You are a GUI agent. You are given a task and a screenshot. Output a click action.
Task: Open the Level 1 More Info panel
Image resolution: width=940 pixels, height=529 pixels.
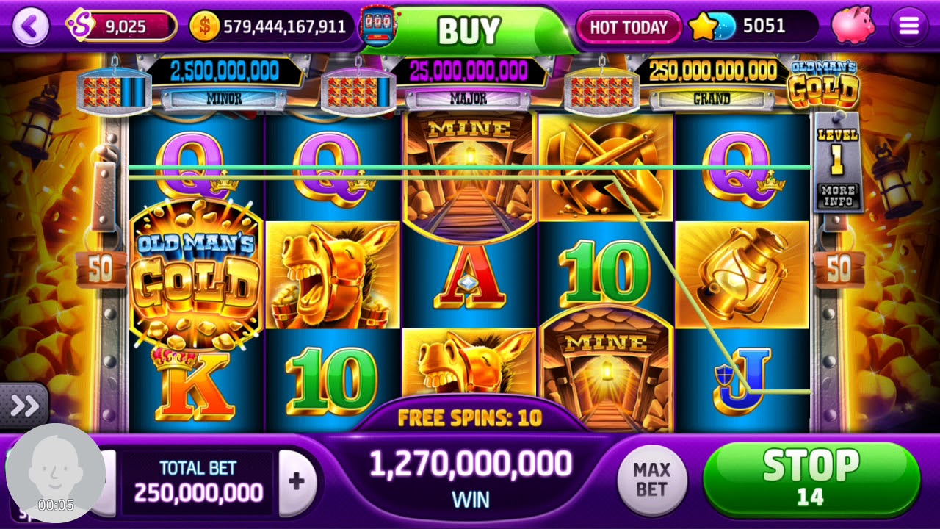(x=837, y=162)
